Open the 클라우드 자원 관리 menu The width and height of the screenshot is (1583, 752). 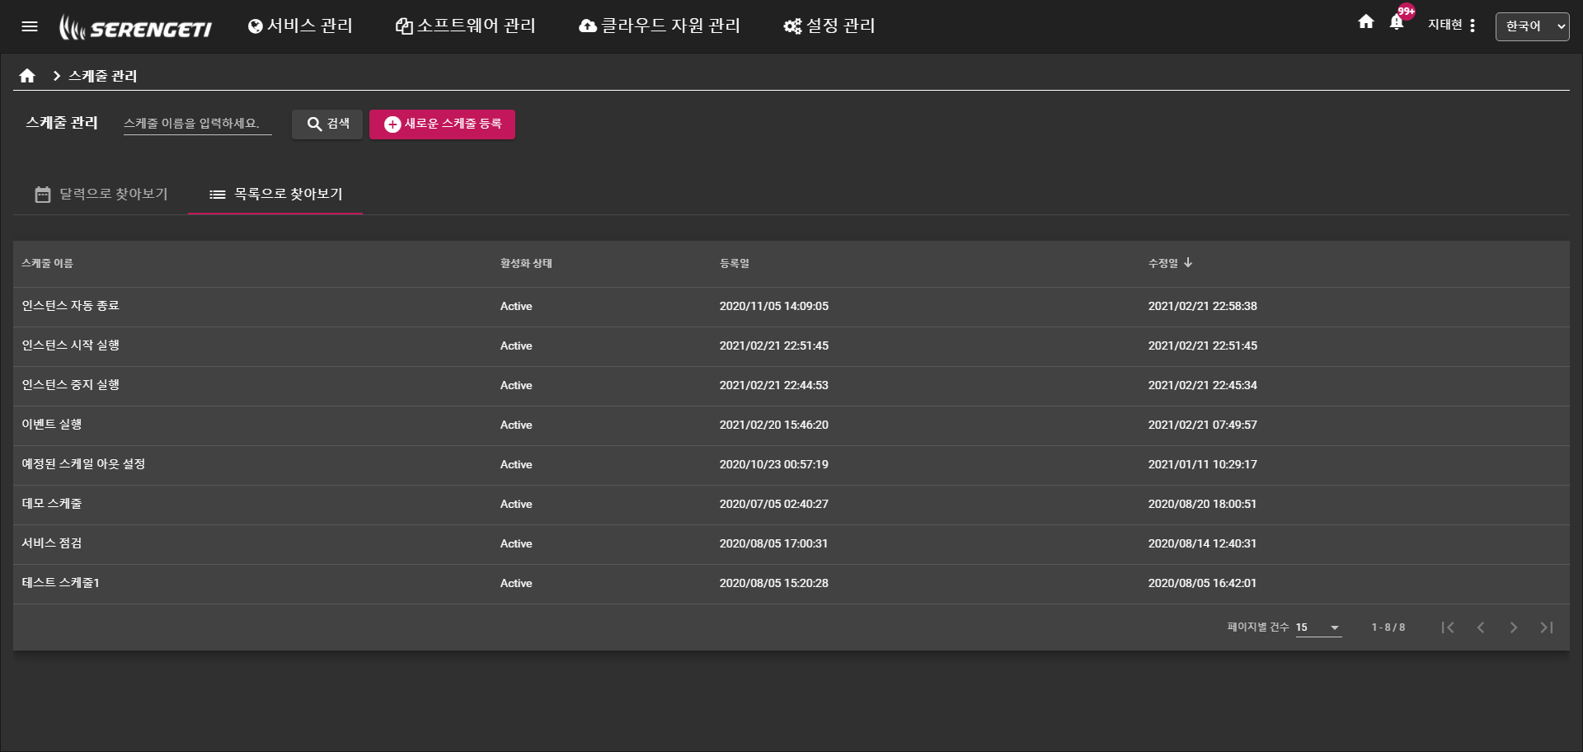tap(660, 26)
